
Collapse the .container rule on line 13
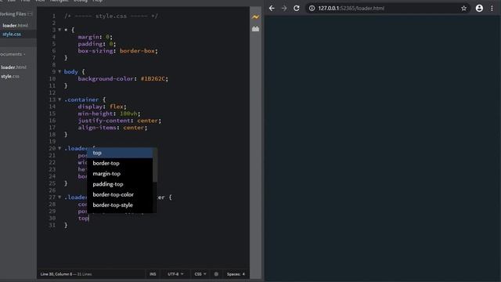pyautogui.click(x=59, y=99)
